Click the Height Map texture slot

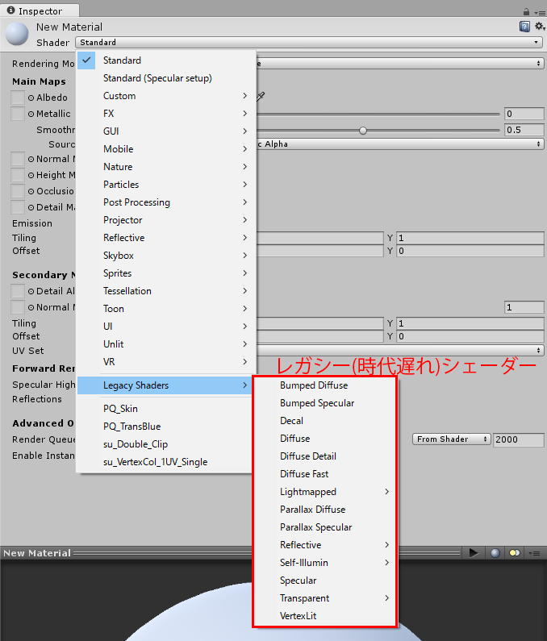click(x=18, y=175)
